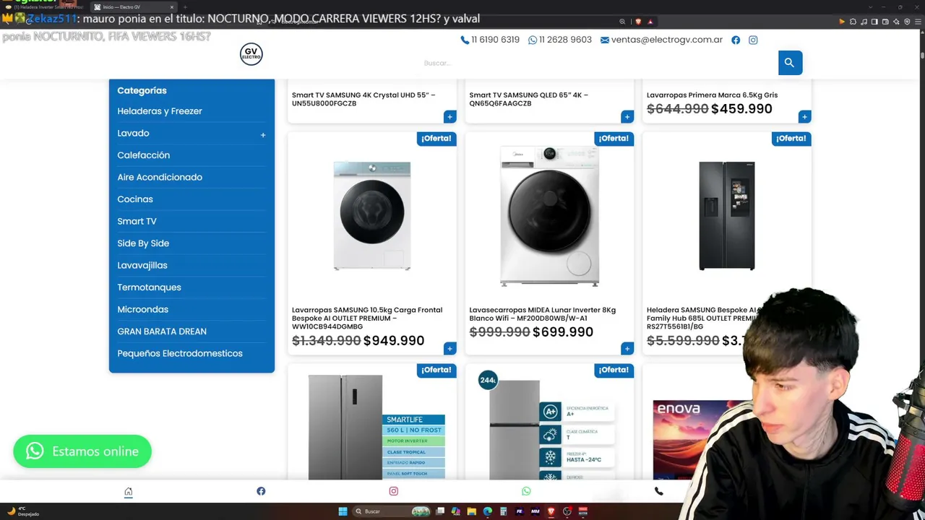Open File Explorer from the taskbar
This screenshot has width=925, height=520.
pos(471,511)
